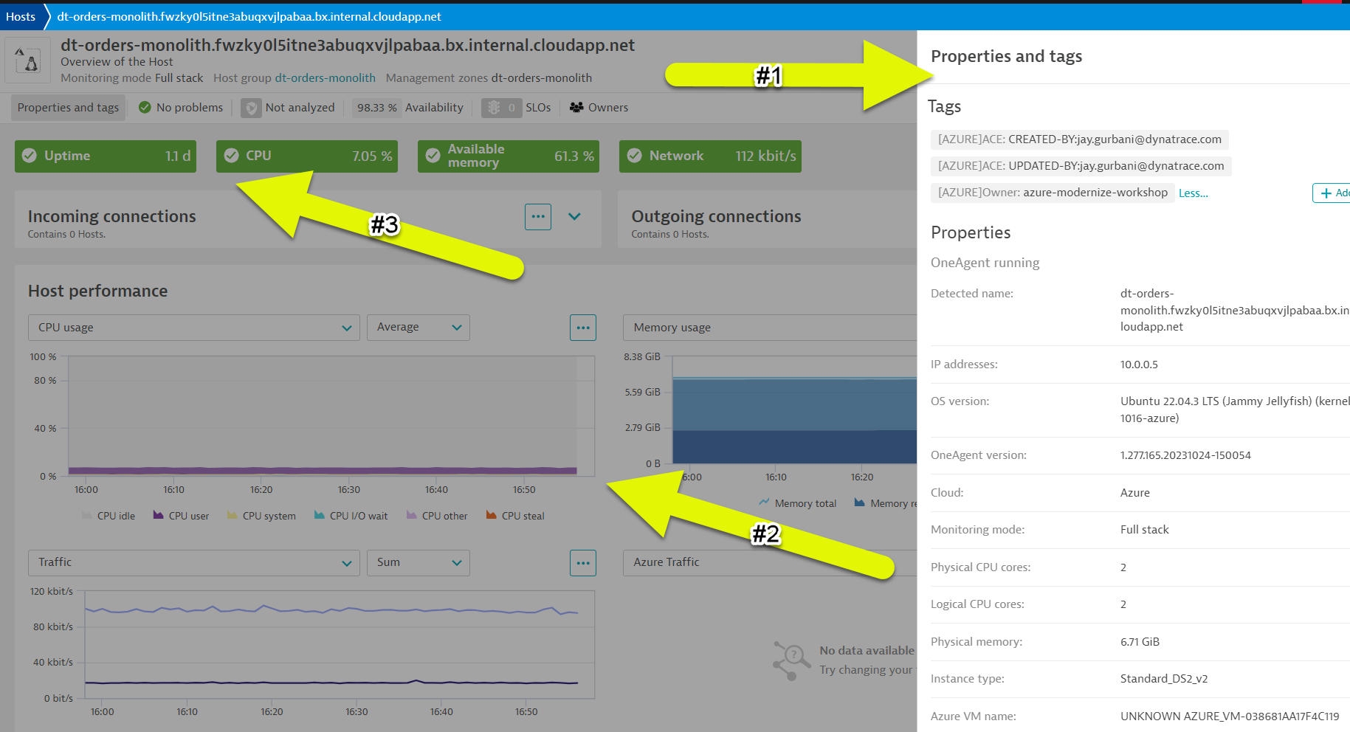1350x732 pixels.
Task: Click the CPU 7.05 % health tile
Action: click(306, 156)
